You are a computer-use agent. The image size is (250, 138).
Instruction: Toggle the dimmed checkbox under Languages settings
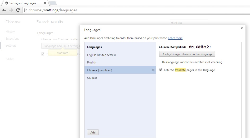coord(43,54)
